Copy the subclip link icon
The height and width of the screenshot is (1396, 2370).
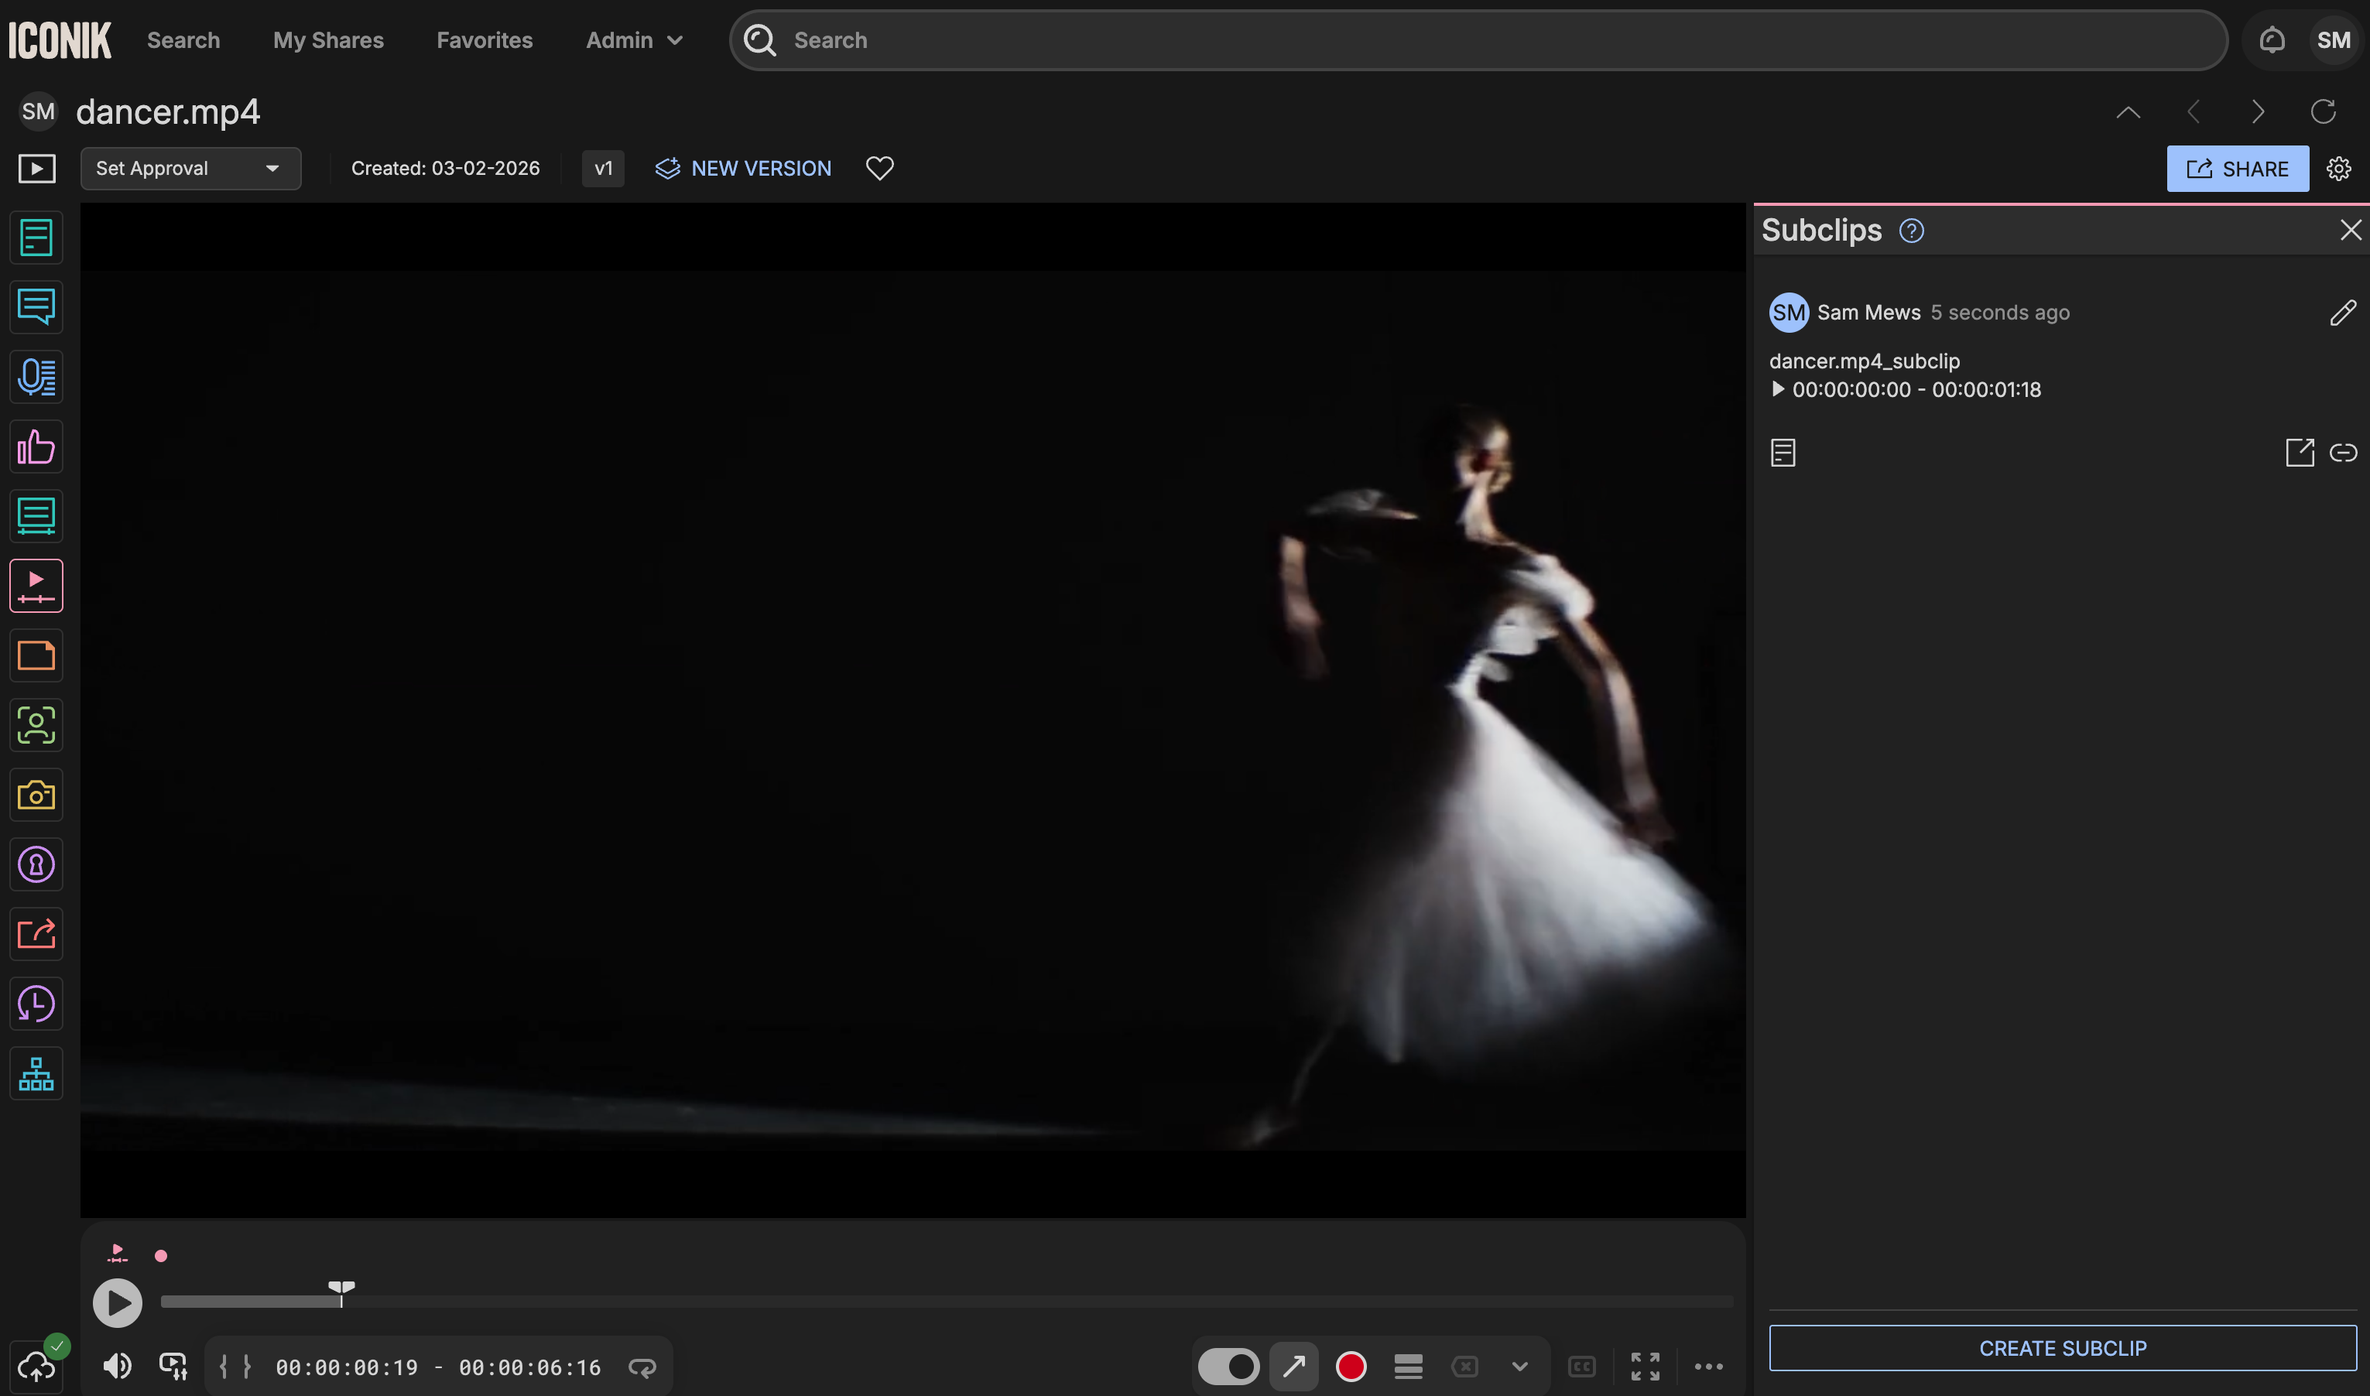(2343, 453)
